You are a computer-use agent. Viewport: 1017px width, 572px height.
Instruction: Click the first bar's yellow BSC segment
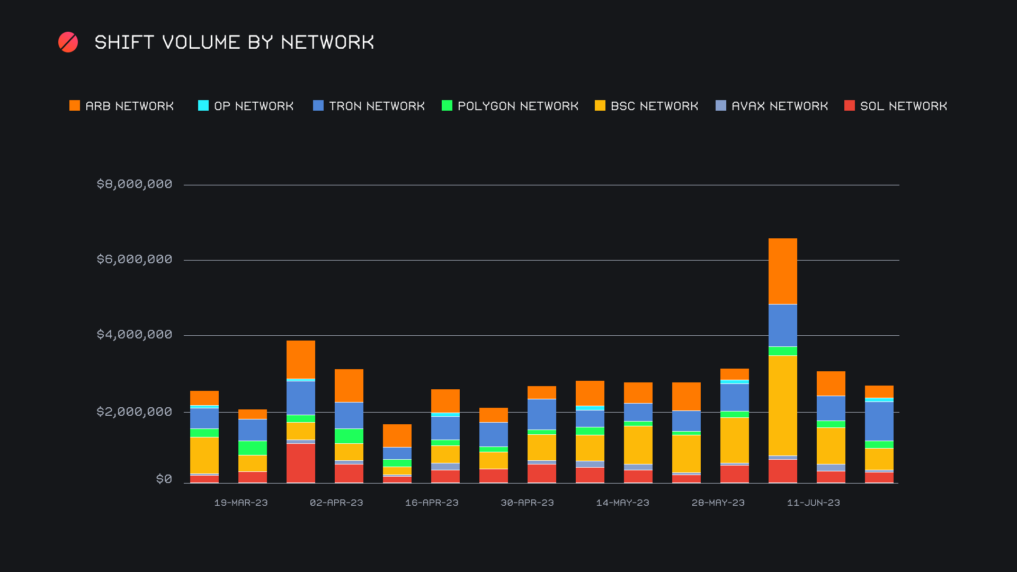tap(204, 455)
